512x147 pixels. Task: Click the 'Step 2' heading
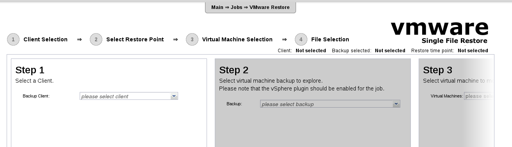234,70
